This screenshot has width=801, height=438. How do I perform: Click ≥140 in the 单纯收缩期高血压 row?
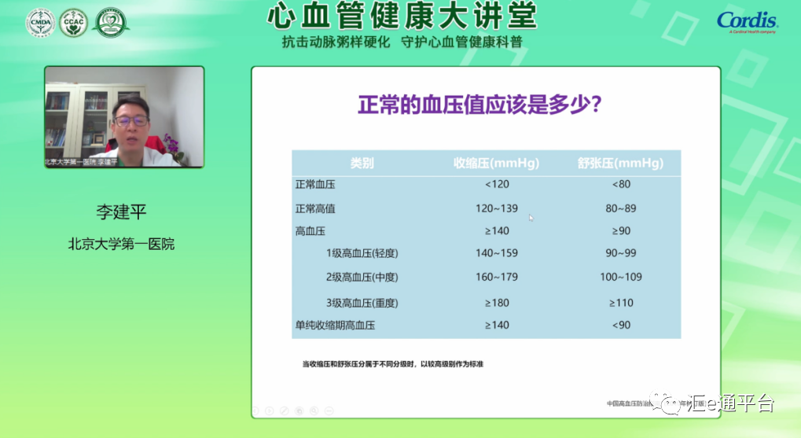click(x=497, y=325)
